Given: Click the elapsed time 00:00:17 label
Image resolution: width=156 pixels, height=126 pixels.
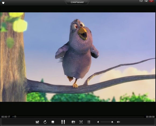Looking at the screenshot, I should pyautogui.click(x=6, y=117).
